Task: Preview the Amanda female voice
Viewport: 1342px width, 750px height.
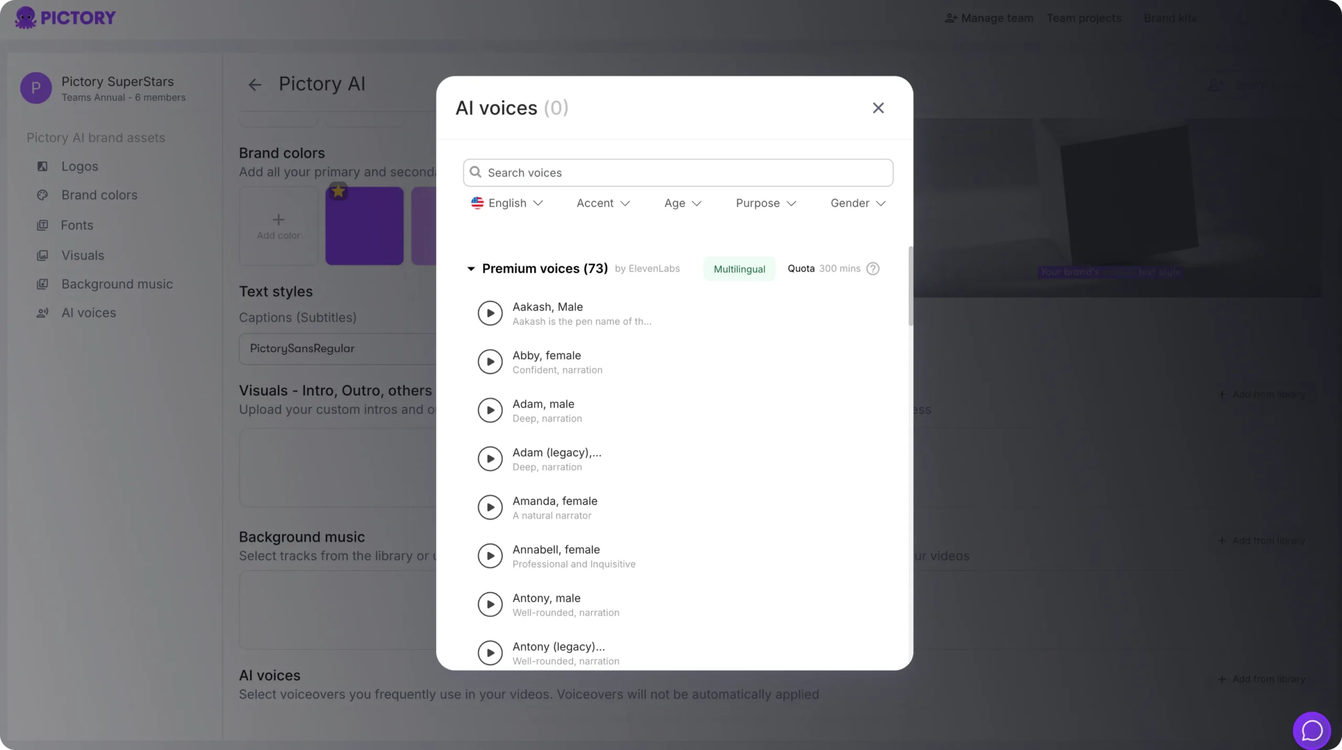Action: point(490,507)
